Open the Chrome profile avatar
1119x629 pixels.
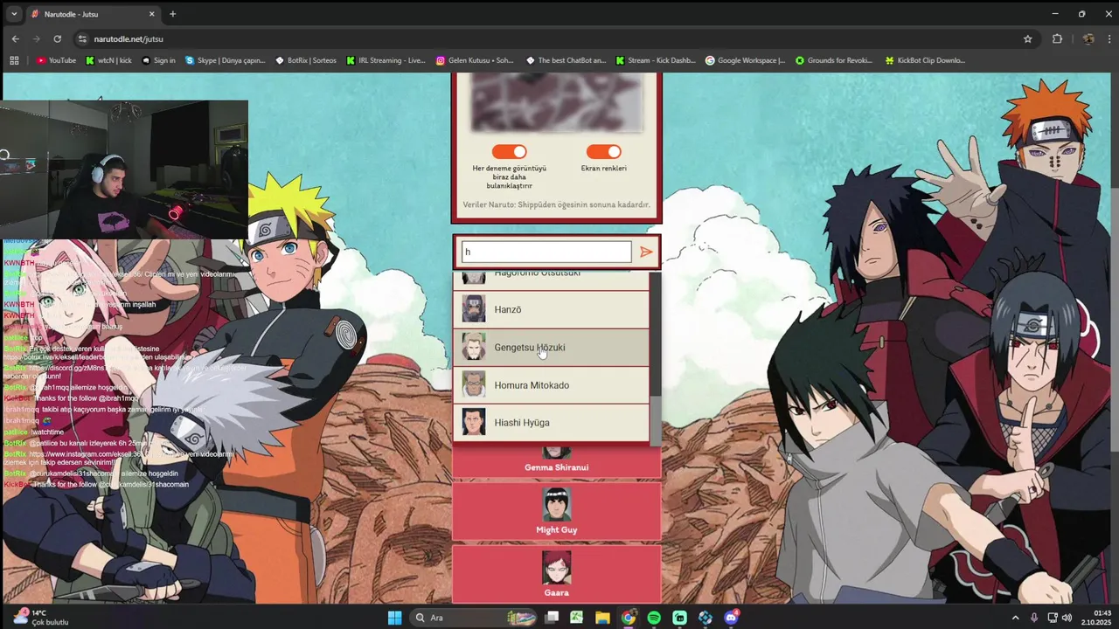tap(1088, 38)
